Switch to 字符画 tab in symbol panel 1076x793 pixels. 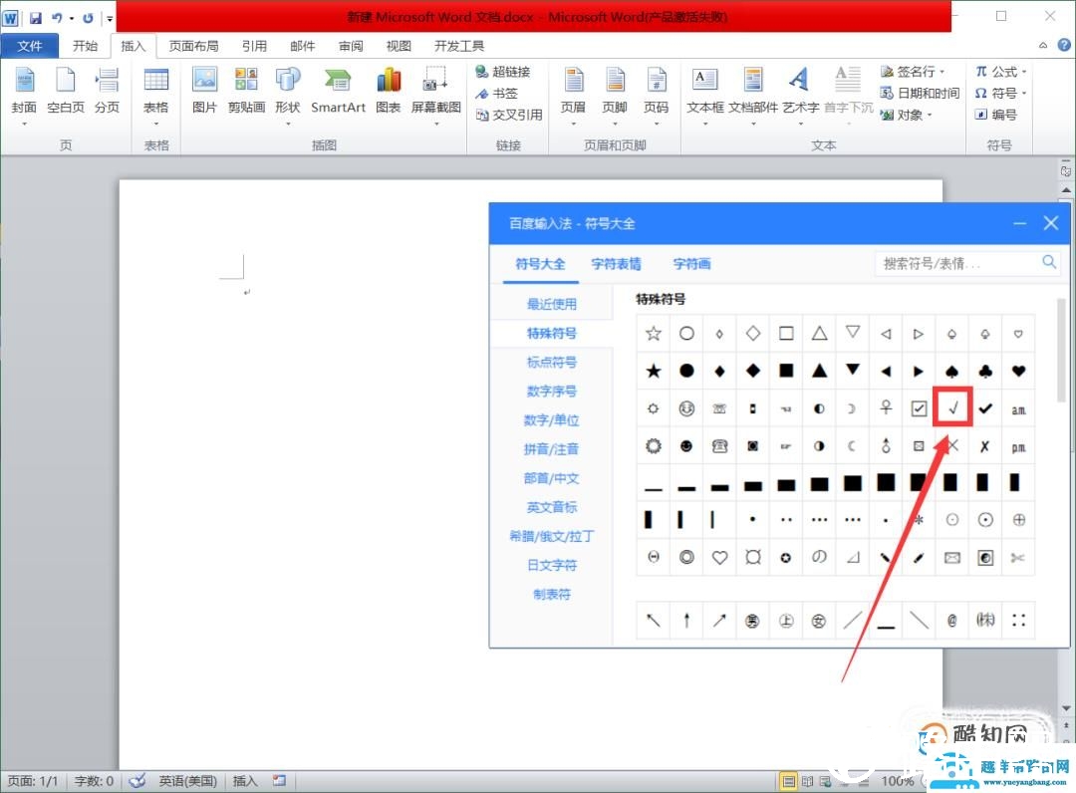(x=691, y=264)
